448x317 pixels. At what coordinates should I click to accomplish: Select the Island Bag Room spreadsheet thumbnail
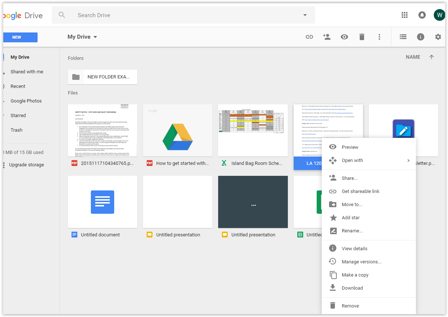pyautogui.click(x=253, y=130)
